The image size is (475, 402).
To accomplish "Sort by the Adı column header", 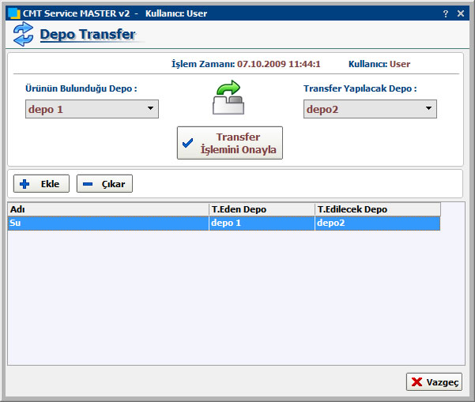I will (x=107, y=209).
